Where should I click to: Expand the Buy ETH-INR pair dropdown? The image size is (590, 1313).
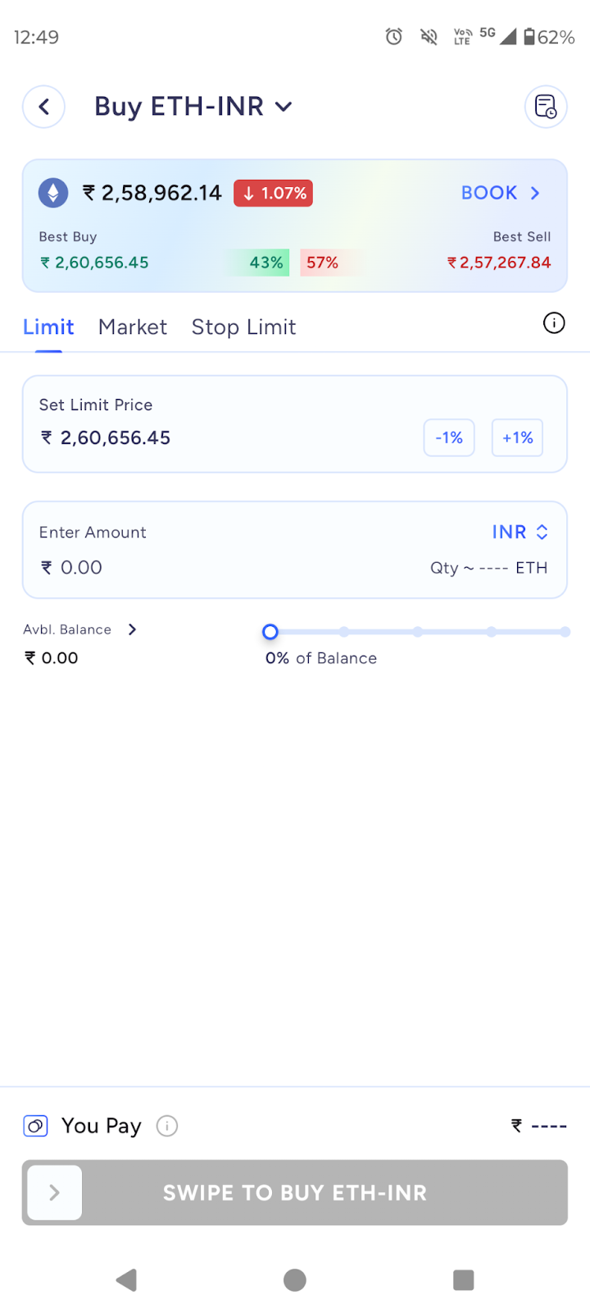point(284,107)
